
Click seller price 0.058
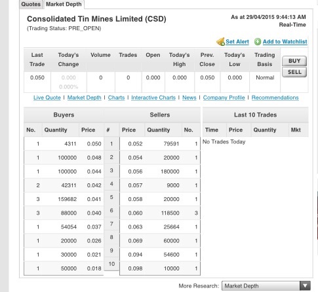135,199
